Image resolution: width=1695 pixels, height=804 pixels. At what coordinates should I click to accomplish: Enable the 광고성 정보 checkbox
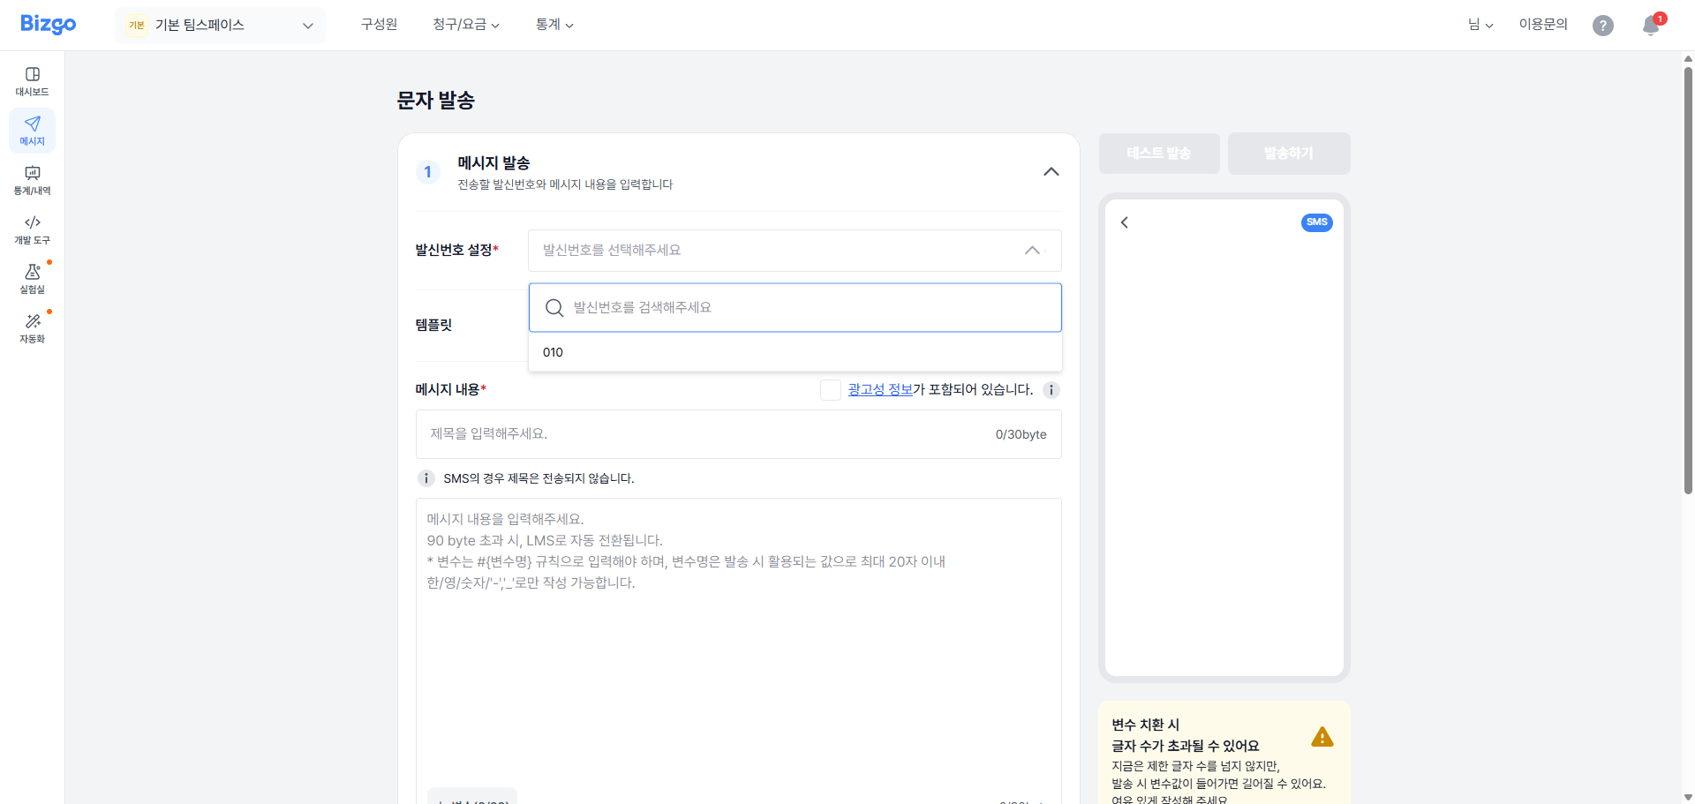[x=830, y=389]
